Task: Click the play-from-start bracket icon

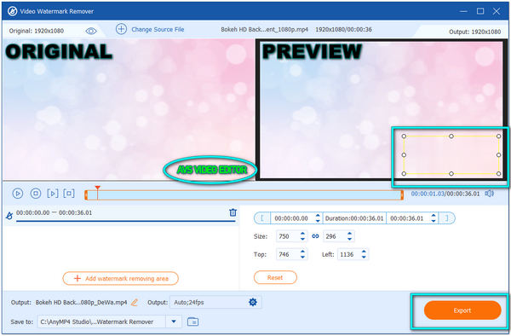Action: [x=53, y=194]
